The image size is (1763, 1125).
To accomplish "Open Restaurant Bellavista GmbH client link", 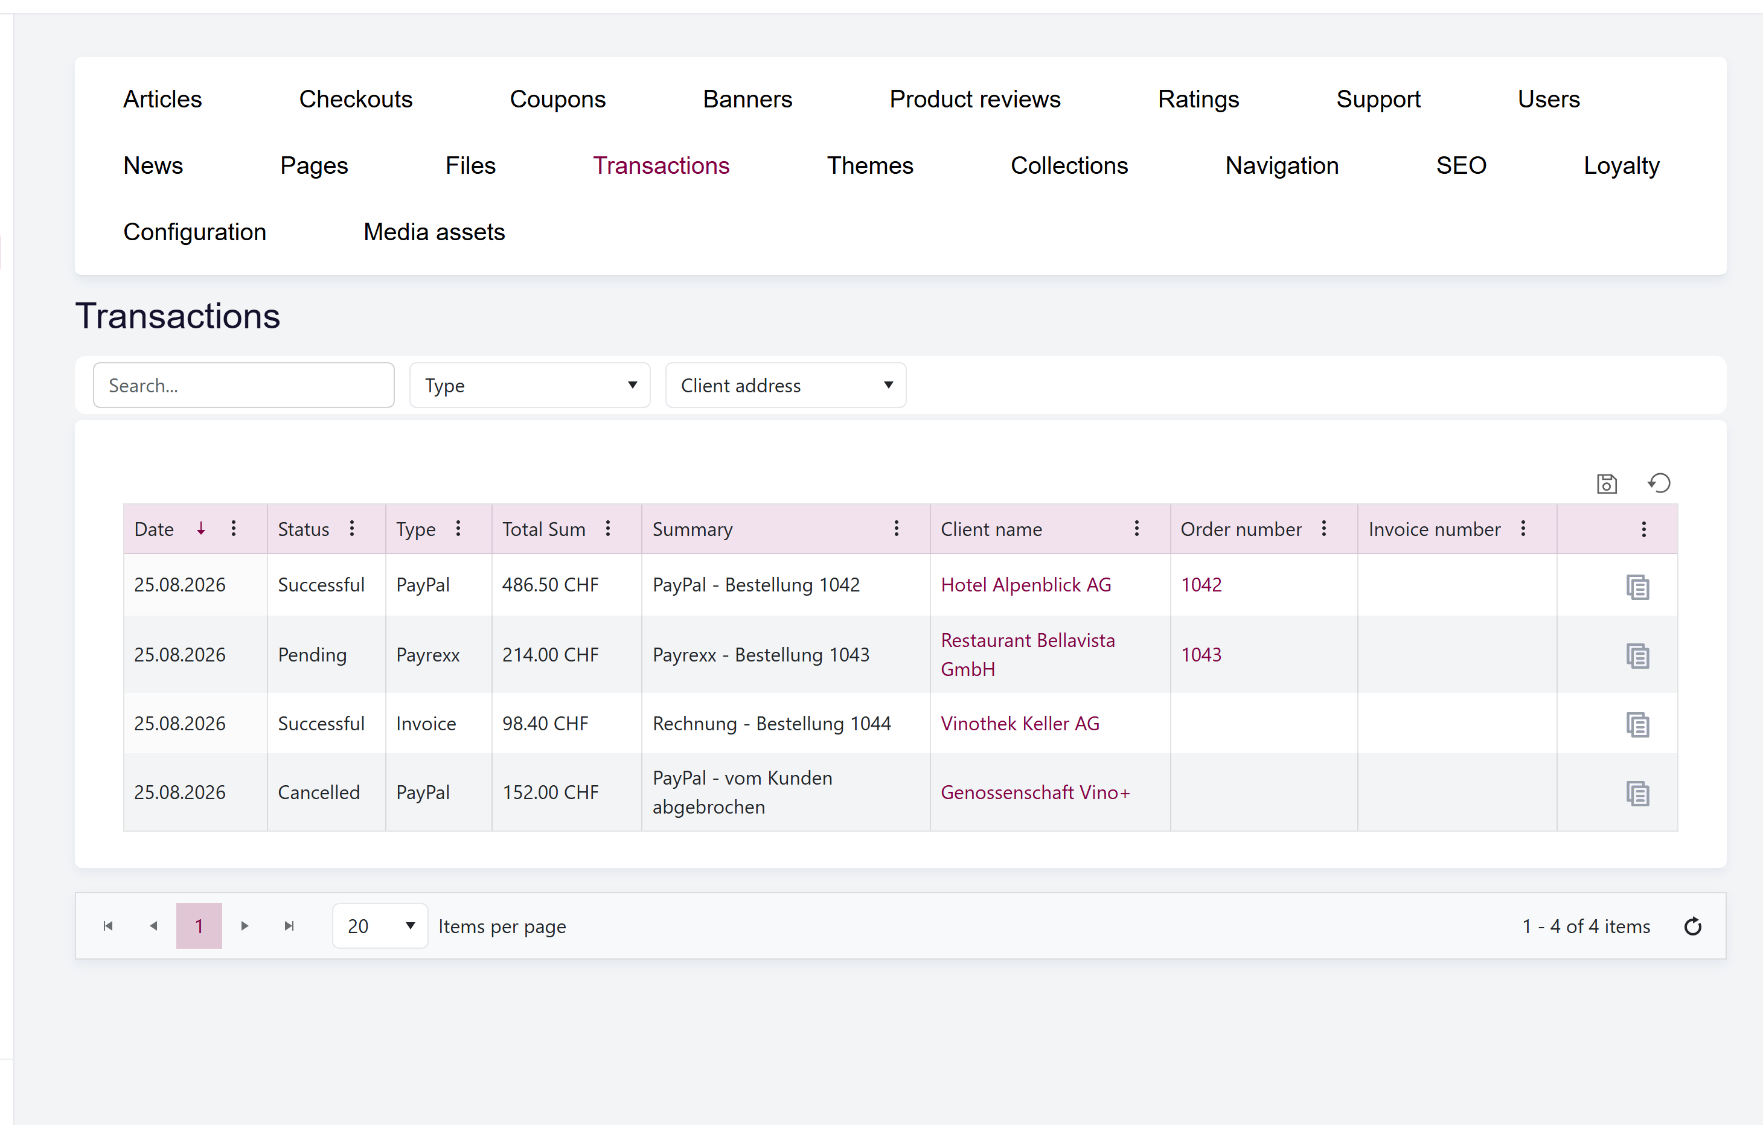I will click(1028, 654).
